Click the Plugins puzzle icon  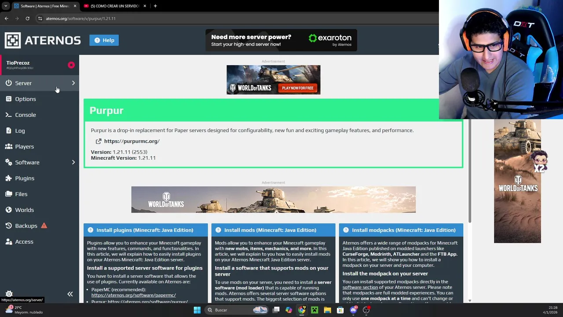(9, 178)
